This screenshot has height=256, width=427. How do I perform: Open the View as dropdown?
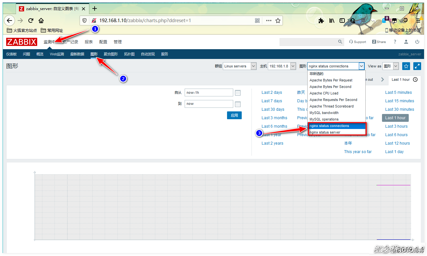point(391,66)
